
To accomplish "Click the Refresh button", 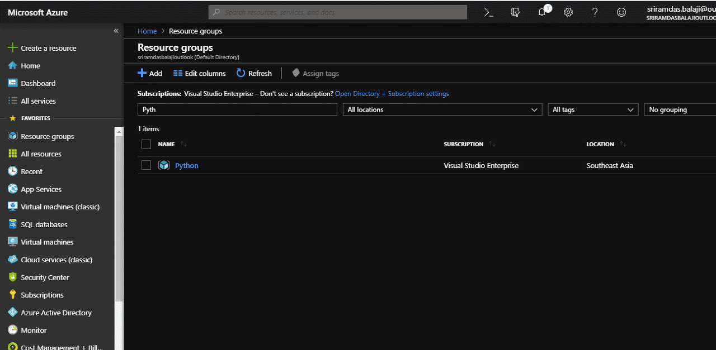I will (x=254, y=73).
